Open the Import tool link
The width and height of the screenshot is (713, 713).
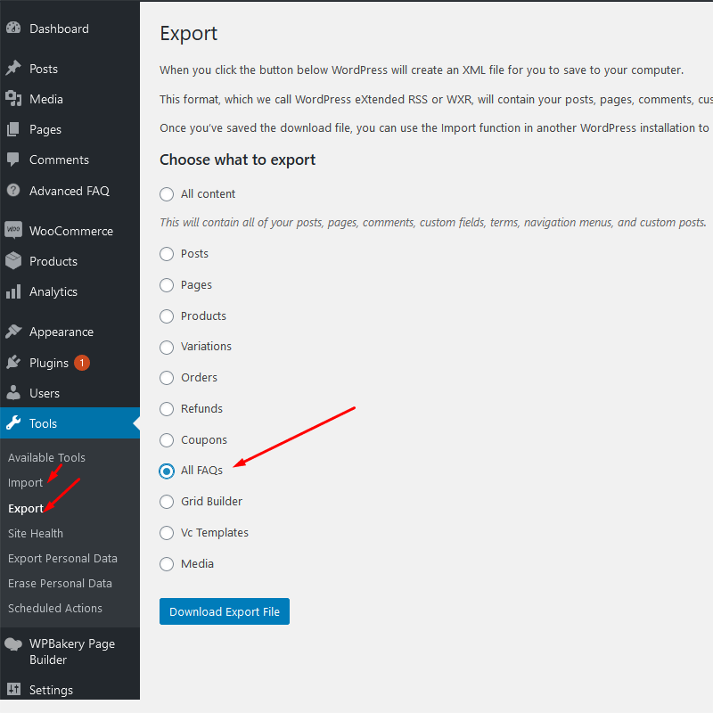pyautogui.click(x=23, y=482)
